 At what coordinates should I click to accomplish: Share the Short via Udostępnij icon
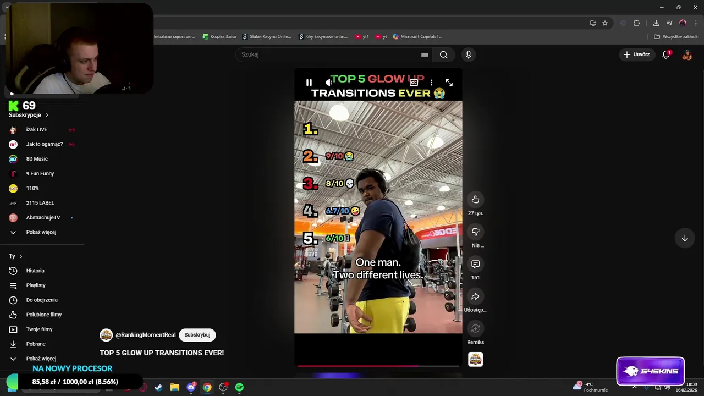475,296
